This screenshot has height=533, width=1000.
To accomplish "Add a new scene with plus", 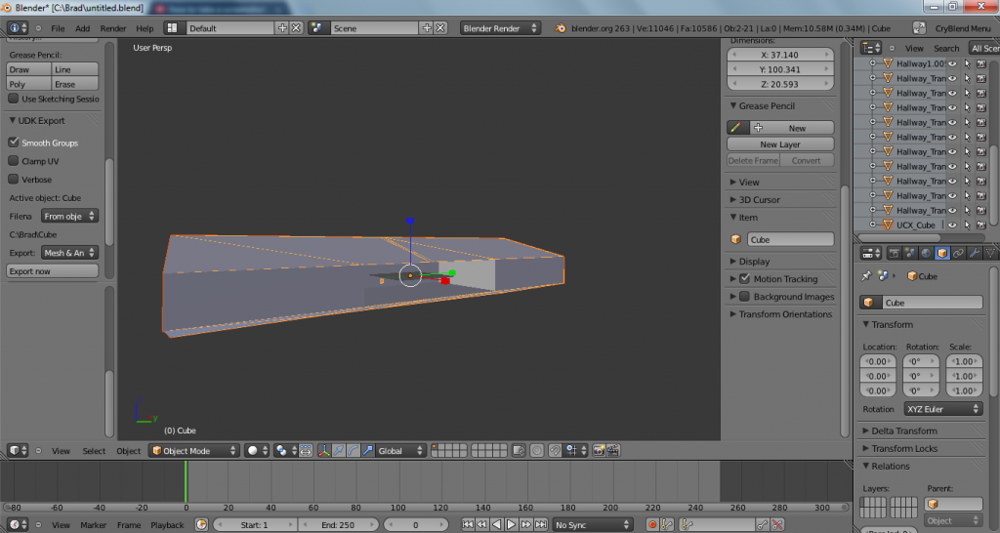I will 427,28.
